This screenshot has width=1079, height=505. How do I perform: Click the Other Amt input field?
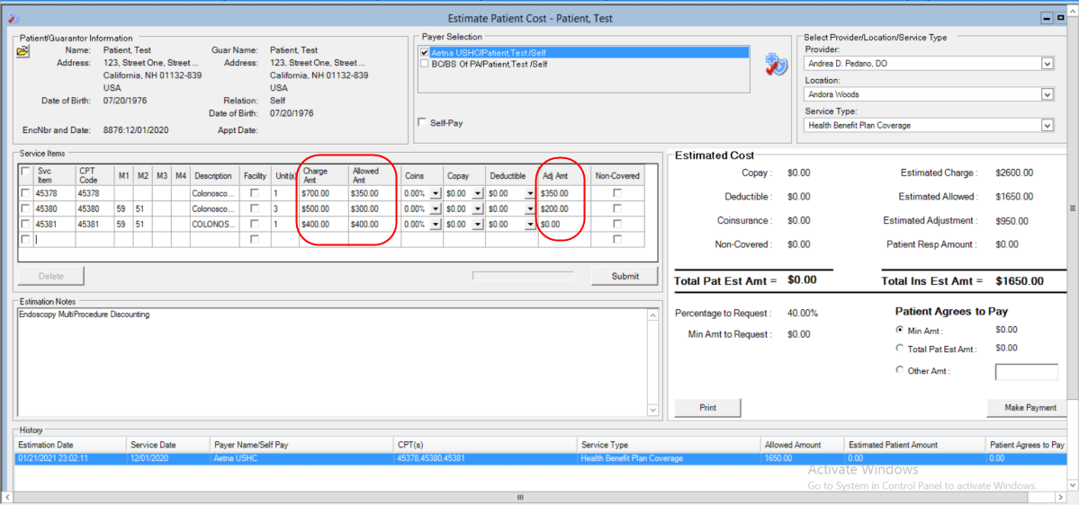pyautogui.click(x=1027, y=372)
